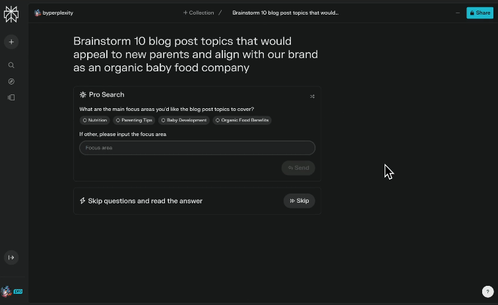Image resolution: width=498 pixels, height=305 pixels.
Task: Select the Baby Development option
Action: 184,120
